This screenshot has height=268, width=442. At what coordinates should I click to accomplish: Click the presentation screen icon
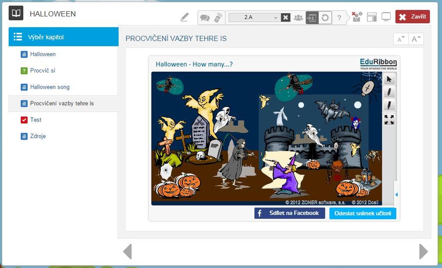coord(386,17)
